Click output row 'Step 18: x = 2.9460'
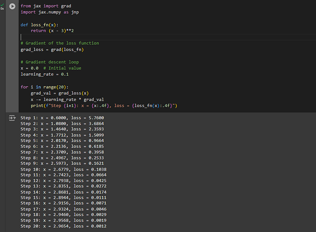The height and width of the screenshot is (232, 316). [x=64, y=215]
